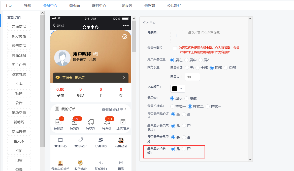Open the three-dot menu in phone header
The width and height of the screenshot is (294, 171).
pyautogui.click(x=126, y=25)
